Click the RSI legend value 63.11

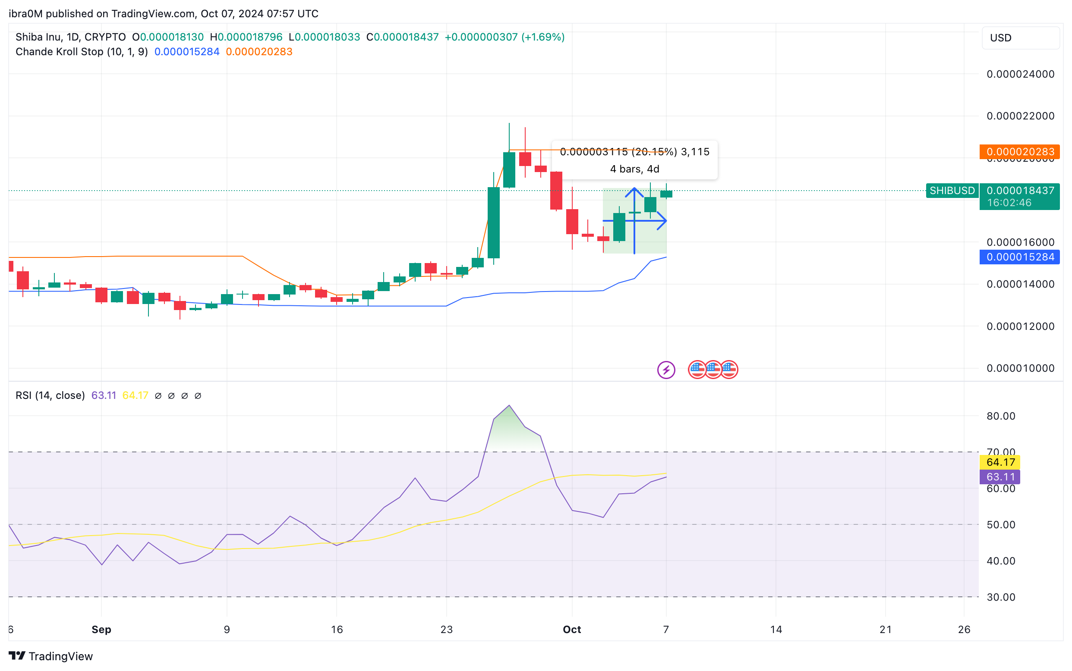pyautogui.click(x=104, y=395)
